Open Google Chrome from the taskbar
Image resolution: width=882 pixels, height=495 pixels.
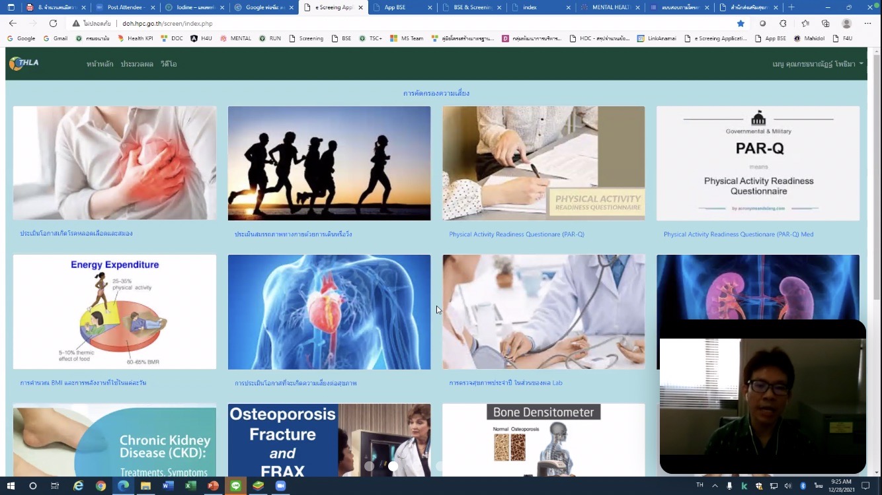[100, 486]
